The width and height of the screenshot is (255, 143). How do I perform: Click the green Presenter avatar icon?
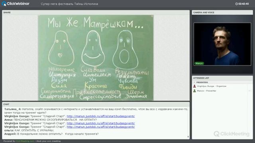point(194,91)
